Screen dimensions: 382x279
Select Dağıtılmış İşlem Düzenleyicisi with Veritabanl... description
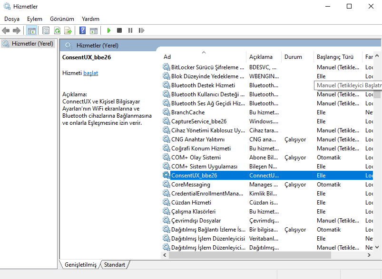[267, 238]
